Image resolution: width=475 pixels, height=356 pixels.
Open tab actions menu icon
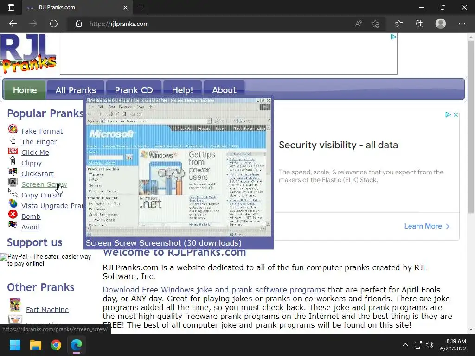pyautogui.click(x=11, y=7)
